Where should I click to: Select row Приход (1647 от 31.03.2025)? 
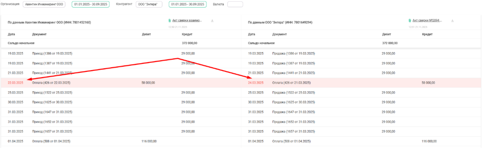[x=121, y=112]
